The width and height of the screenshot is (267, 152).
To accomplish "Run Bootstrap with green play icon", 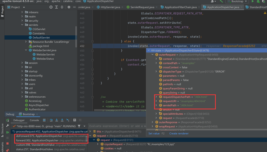I will pos(253,1).
